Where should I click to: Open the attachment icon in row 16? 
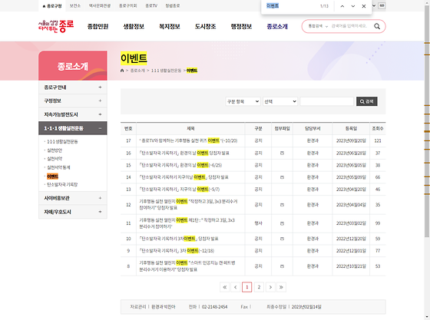click(282, 153)
